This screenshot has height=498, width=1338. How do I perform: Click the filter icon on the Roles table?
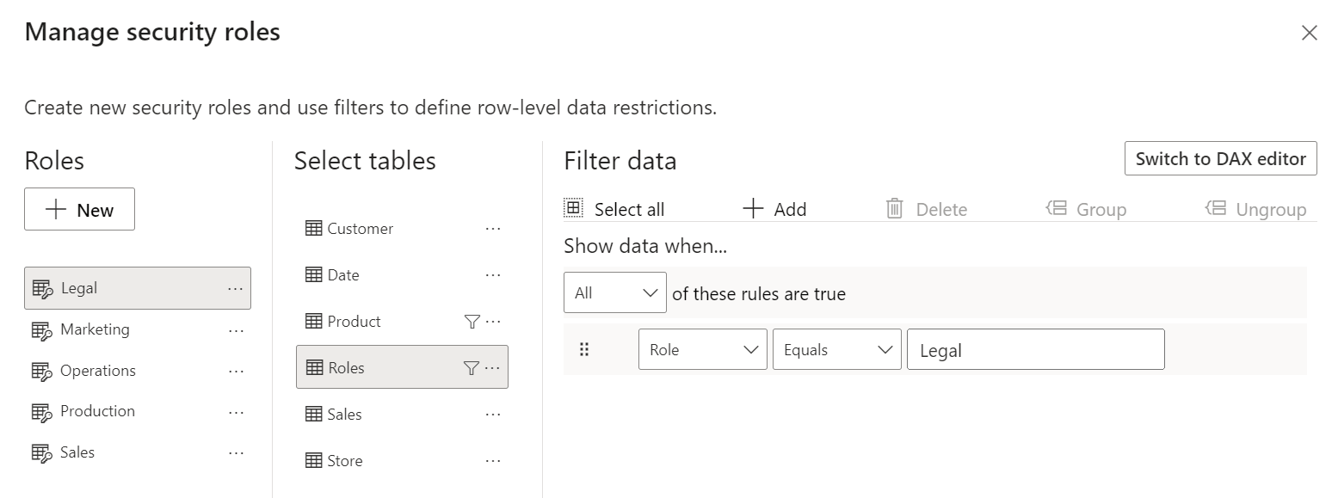click(471, 368)
